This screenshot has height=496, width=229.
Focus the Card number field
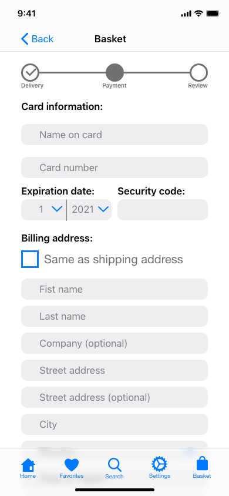pos(114,167)
